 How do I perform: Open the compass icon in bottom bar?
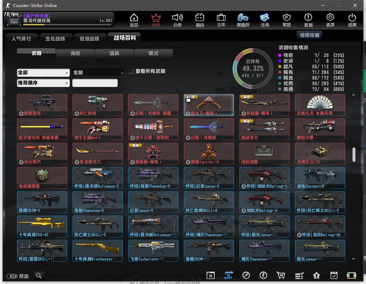point(246,276)
